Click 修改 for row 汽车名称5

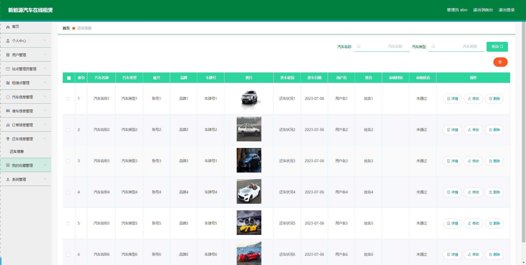click(473, 223)
